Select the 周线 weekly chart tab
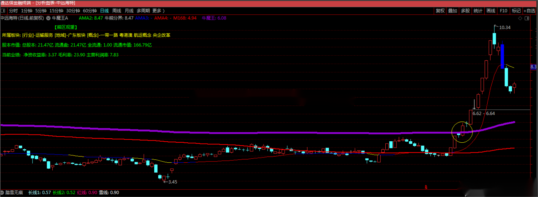The image size is (538, 197). click(x=117, y=11)
